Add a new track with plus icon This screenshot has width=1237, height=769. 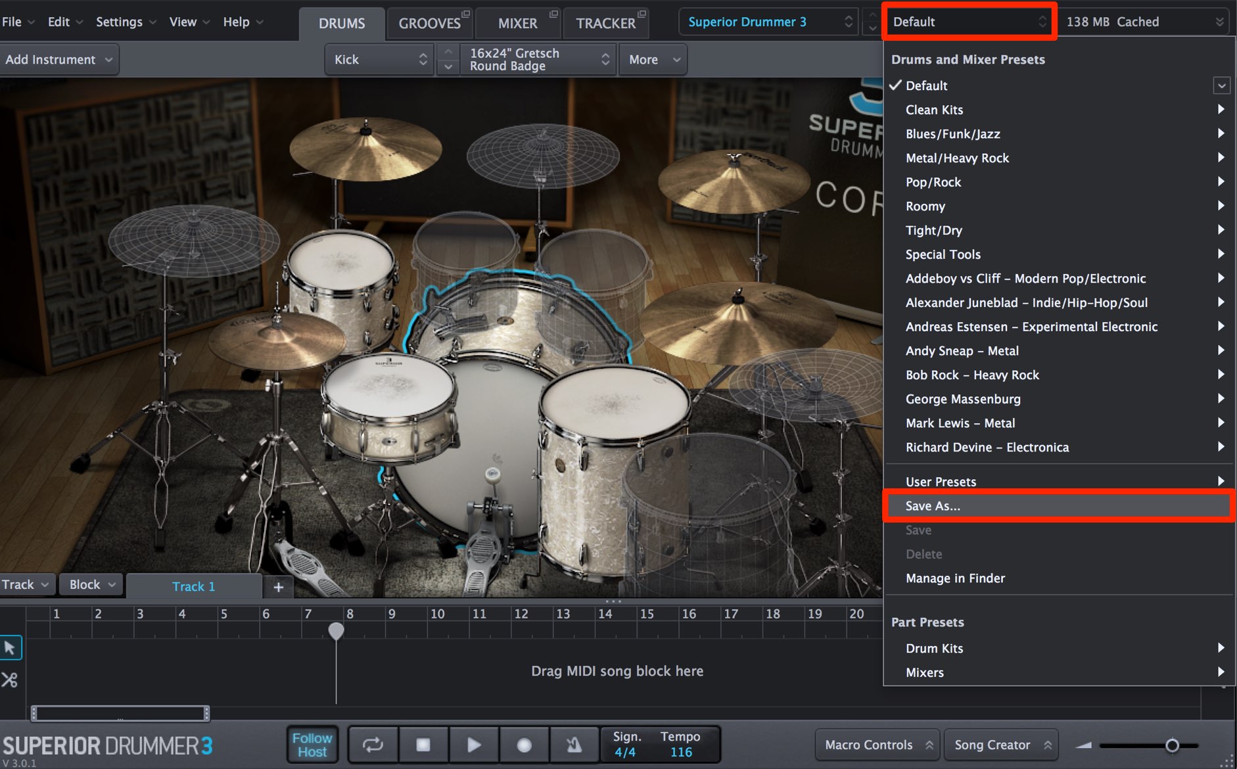click(279, 587)
